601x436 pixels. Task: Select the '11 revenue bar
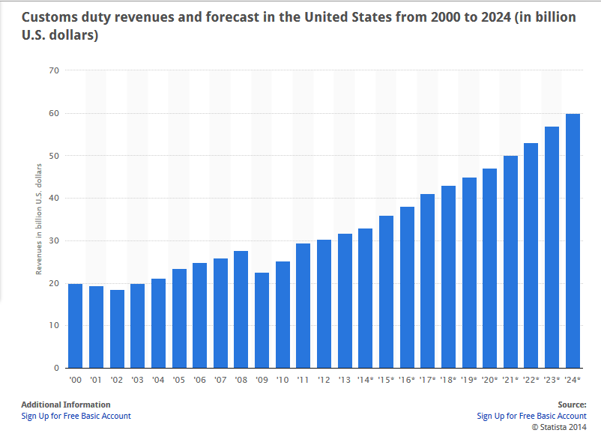tap(303, 306)
